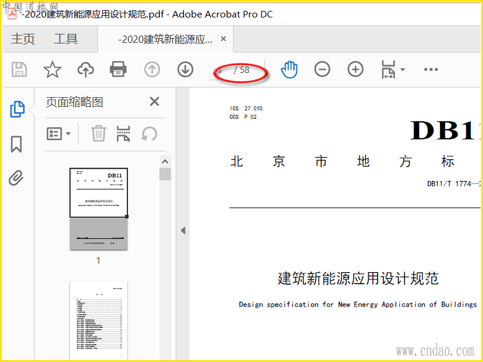483x362 pixels.
Task: Click the fit page width icon
Action: (388, 69)
